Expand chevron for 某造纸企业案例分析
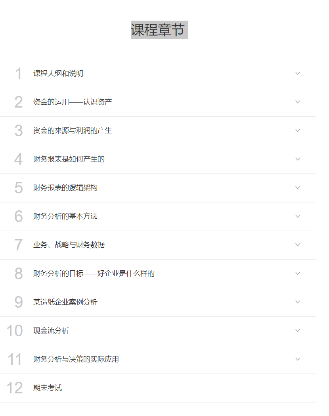Screen dimensions: 329x416 coord(297,302)
